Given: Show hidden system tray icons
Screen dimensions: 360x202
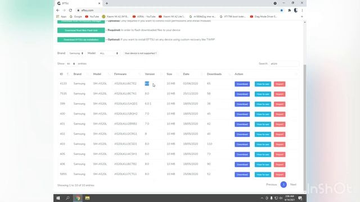Looking at the screenshot, I should [262, 198].
